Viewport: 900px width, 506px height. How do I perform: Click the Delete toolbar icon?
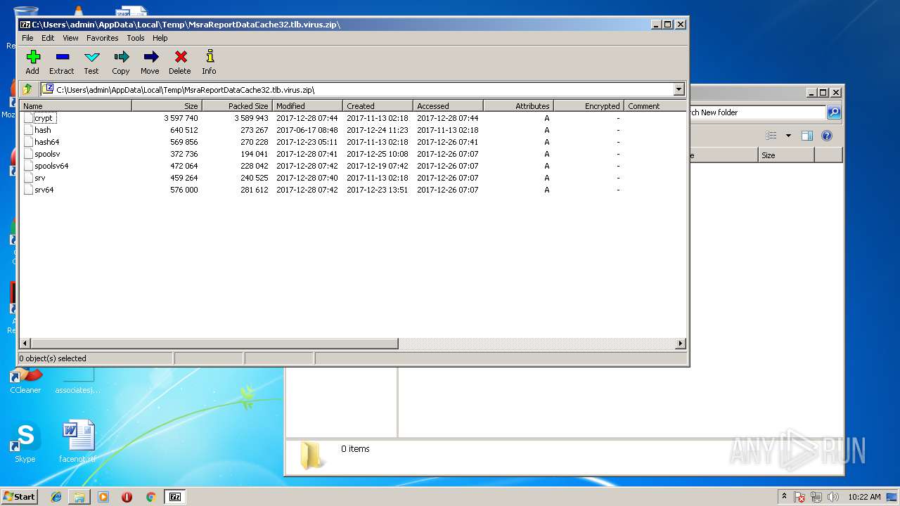[180, 62]
